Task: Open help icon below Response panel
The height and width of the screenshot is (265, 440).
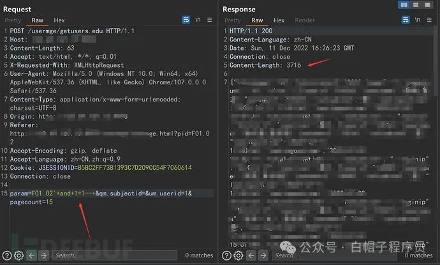Action: [x=226, y=255]
